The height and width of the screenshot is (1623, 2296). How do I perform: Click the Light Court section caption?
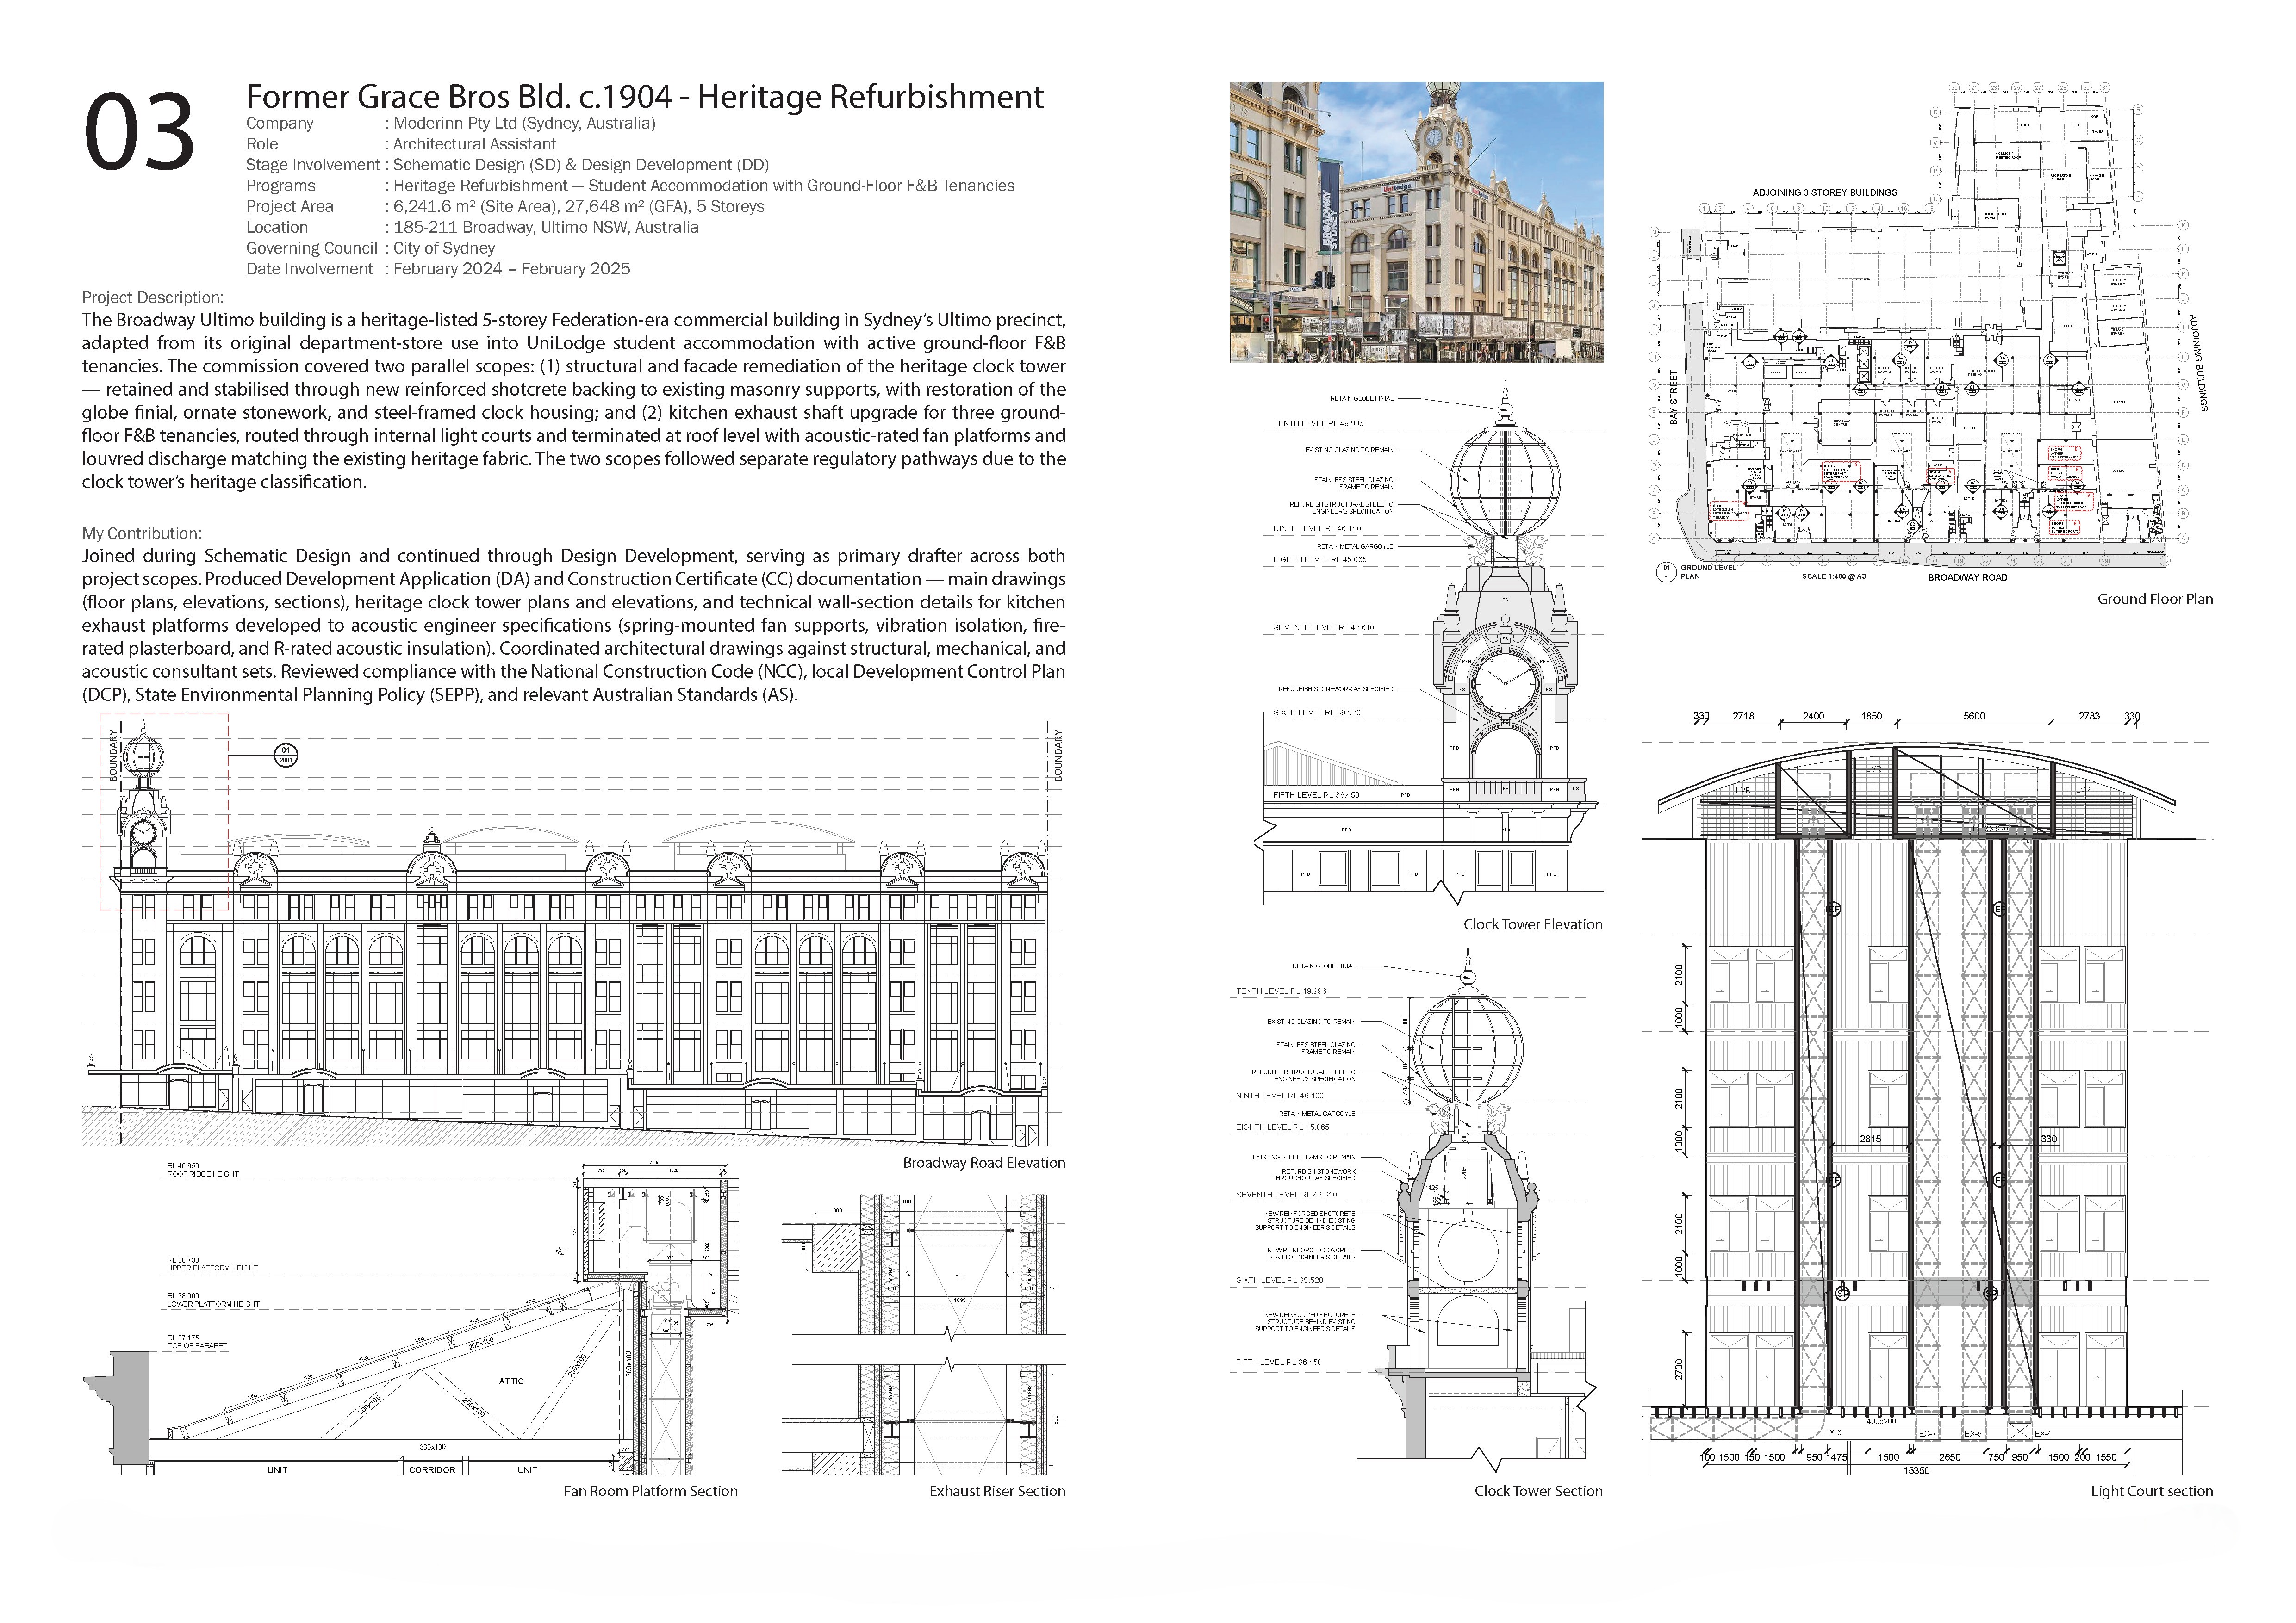point(2152,1491)
